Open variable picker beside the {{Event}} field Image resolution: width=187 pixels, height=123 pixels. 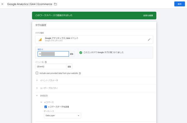(x=69, y=67)
